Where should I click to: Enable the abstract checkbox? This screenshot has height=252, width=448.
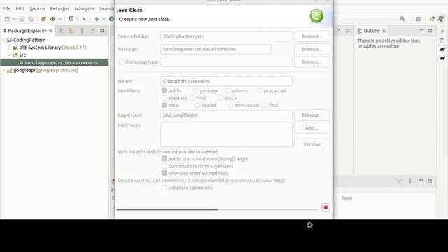click(x=164, y=98)
